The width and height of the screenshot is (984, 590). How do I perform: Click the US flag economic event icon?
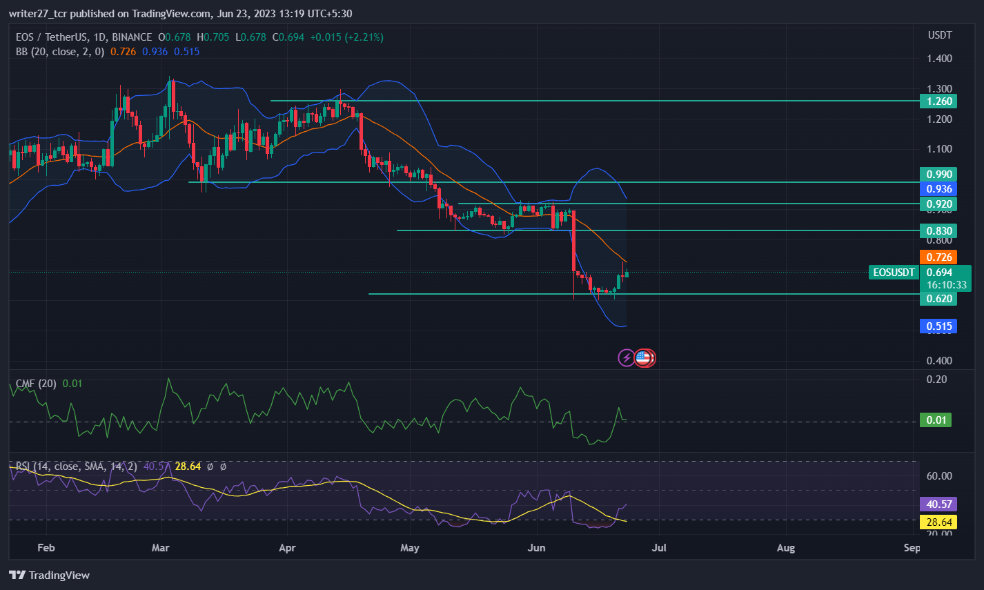coord(644,357)
